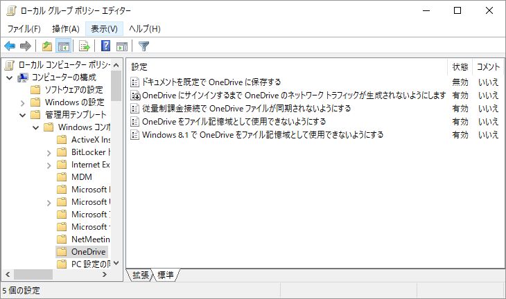The width and height of the screenshot is (506, 299).
Task: Collapse the 管理用テンプレート node
Action: [23, 115]
